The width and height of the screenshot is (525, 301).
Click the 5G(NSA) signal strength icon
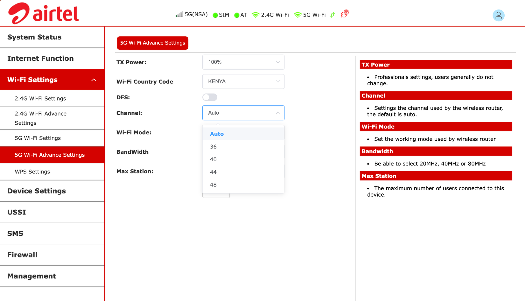(179, 14)
